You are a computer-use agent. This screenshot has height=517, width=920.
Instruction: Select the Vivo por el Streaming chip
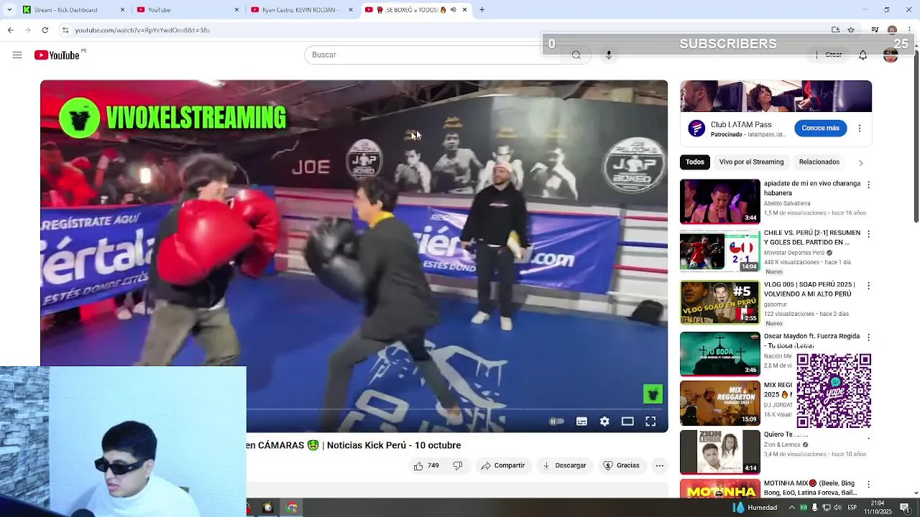point(751,162)
